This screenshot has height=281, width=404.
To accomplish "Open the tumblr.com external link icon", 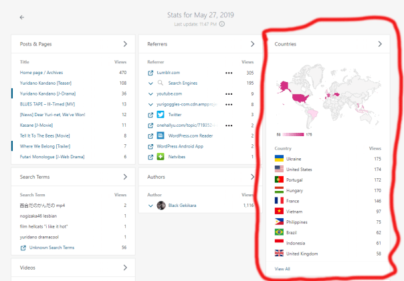I will (150, 72).
